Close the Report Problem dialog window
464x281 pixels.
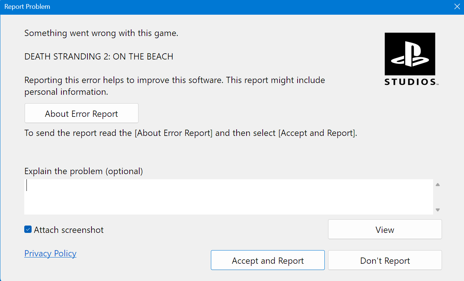(x=457, y=7)
